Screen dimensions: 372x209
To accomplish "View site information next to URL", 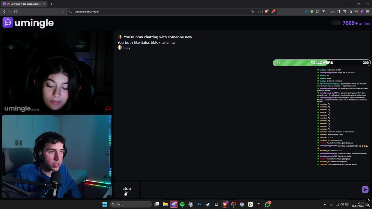I will 70,12.
